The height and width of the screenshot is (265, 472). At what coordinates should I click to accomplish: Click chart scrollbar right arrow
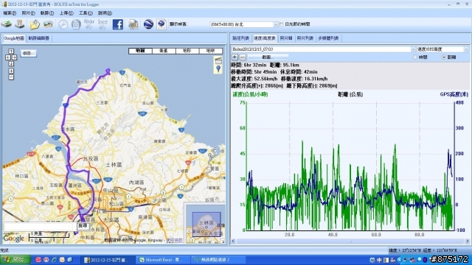(467, 241)
